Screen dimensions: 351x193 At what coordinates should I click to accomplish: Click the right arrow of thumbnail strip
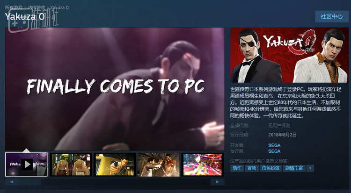(217, 182)
